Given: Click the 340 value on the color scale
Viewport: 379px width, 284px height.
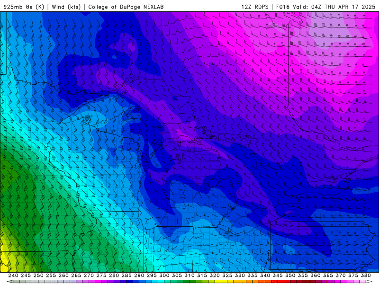Looking at the screenshot, I should pos(265,275).
